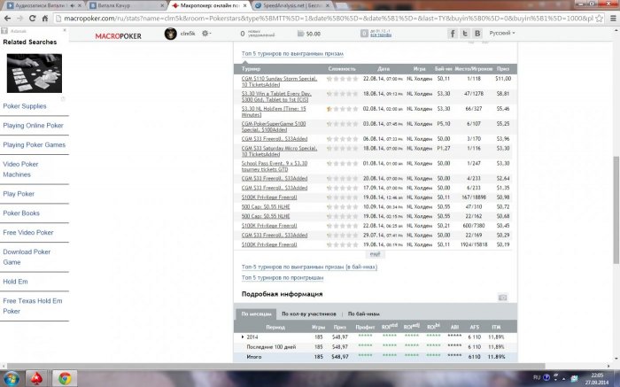This screenshot has height=387, width=620.
Task: Click the address bar URL field
Action: (x=329, y=19)
